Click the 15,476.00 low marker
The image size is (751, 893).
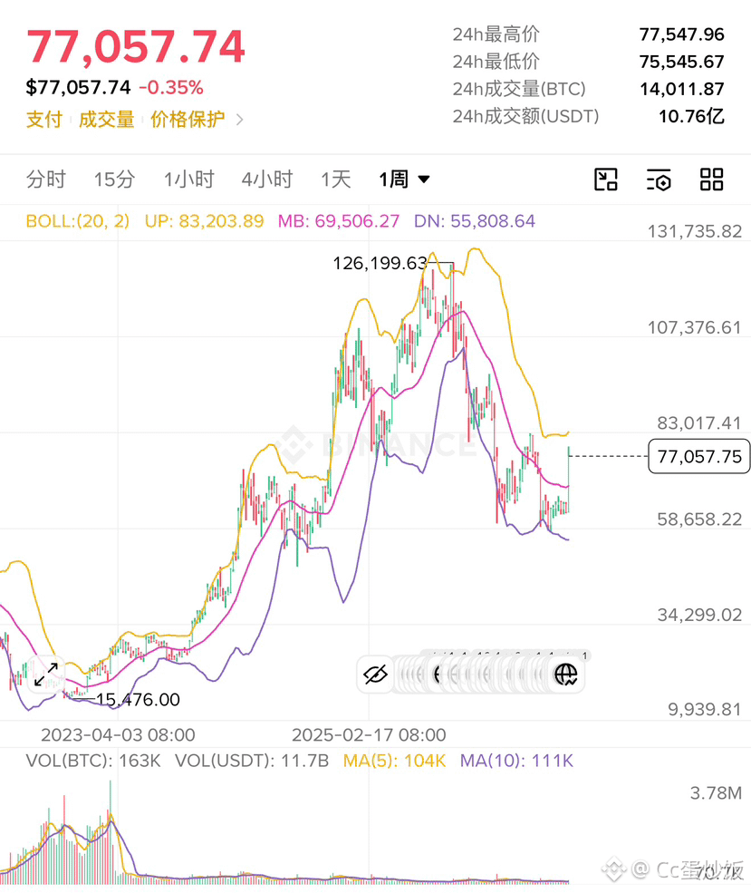(138, 699)
